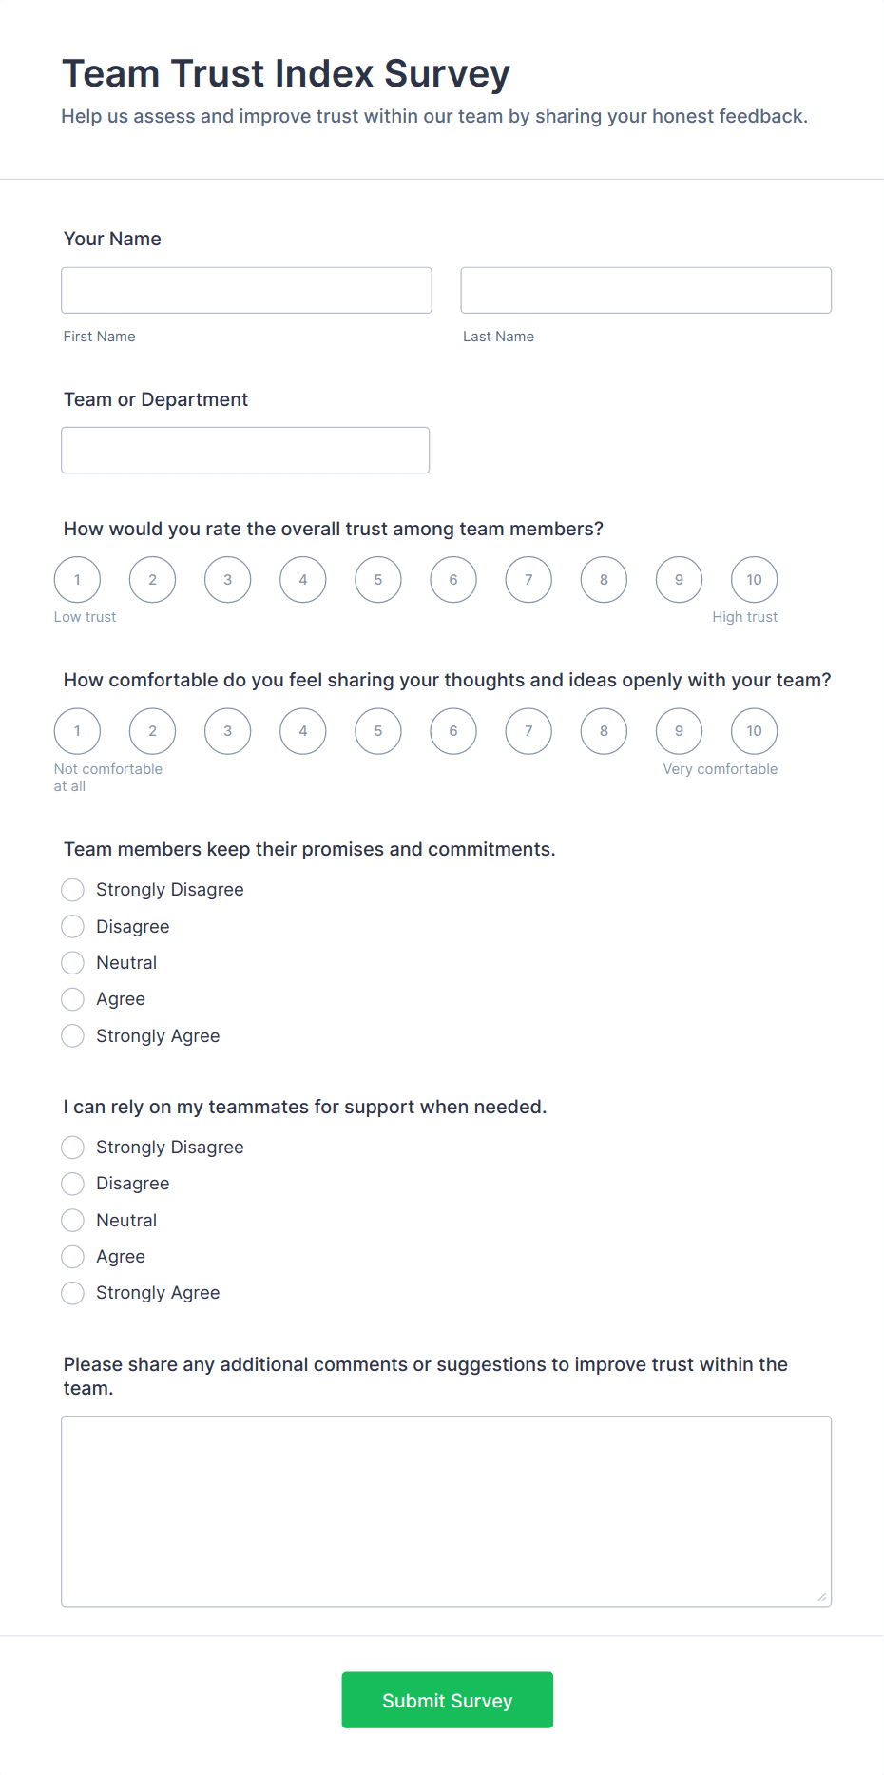Select Strongly Disagree for promises and commitments
The height and width of the screenshot is (1775, 884).
point(73,890)
